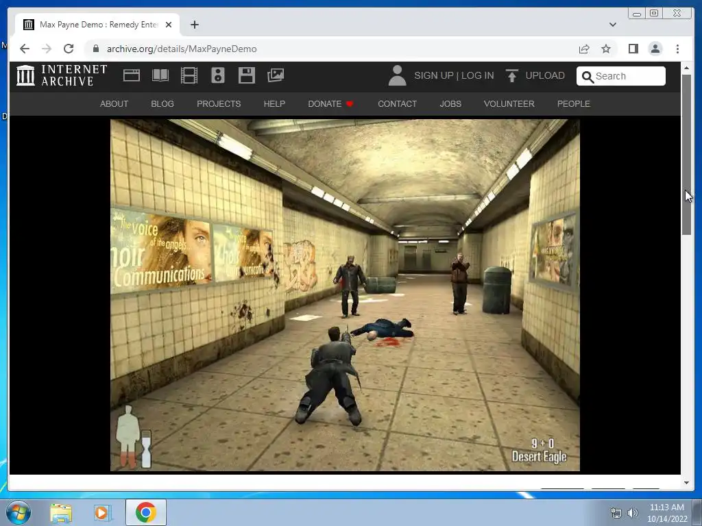This screenshot has width=702, height=526.
Task: Expand the tab search chevron
Action: tap(612, 25)
